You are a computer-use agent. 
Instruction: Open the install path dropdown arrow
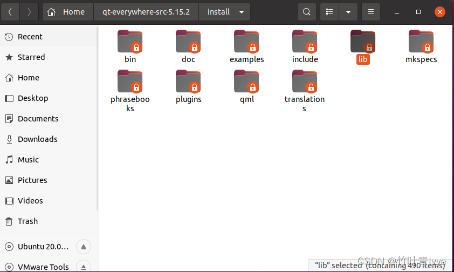point(242,12)
